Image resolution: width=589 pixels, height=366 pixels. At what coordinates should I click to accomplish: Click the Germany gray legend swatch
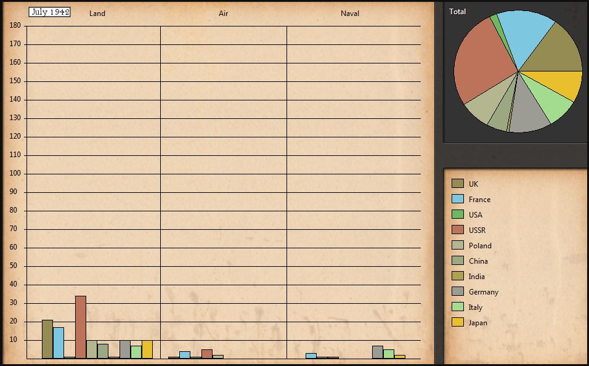[457, 291]
